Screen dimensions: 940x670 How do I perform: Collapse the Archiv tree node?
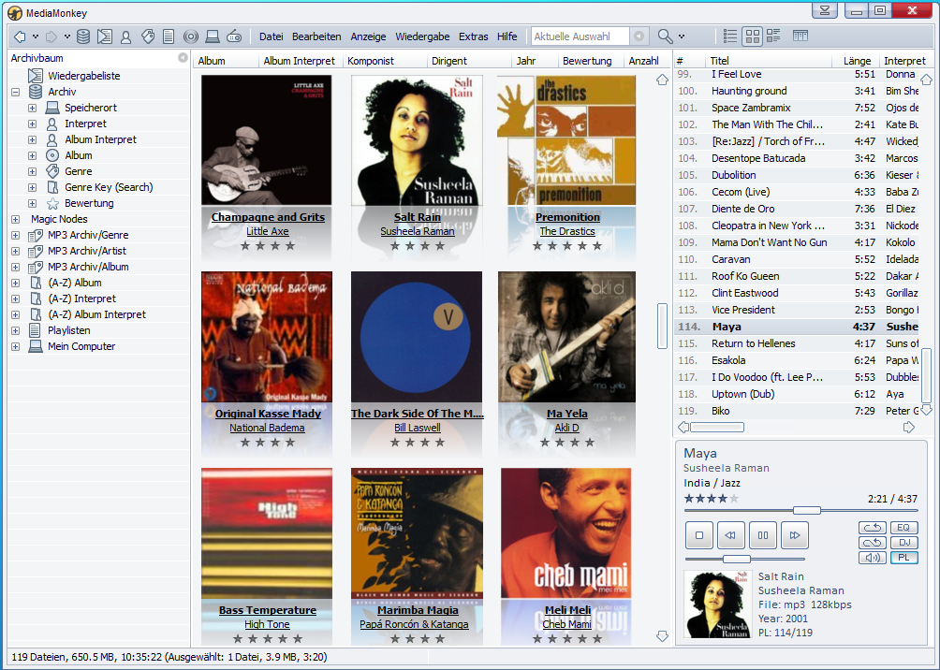[16, 92]
